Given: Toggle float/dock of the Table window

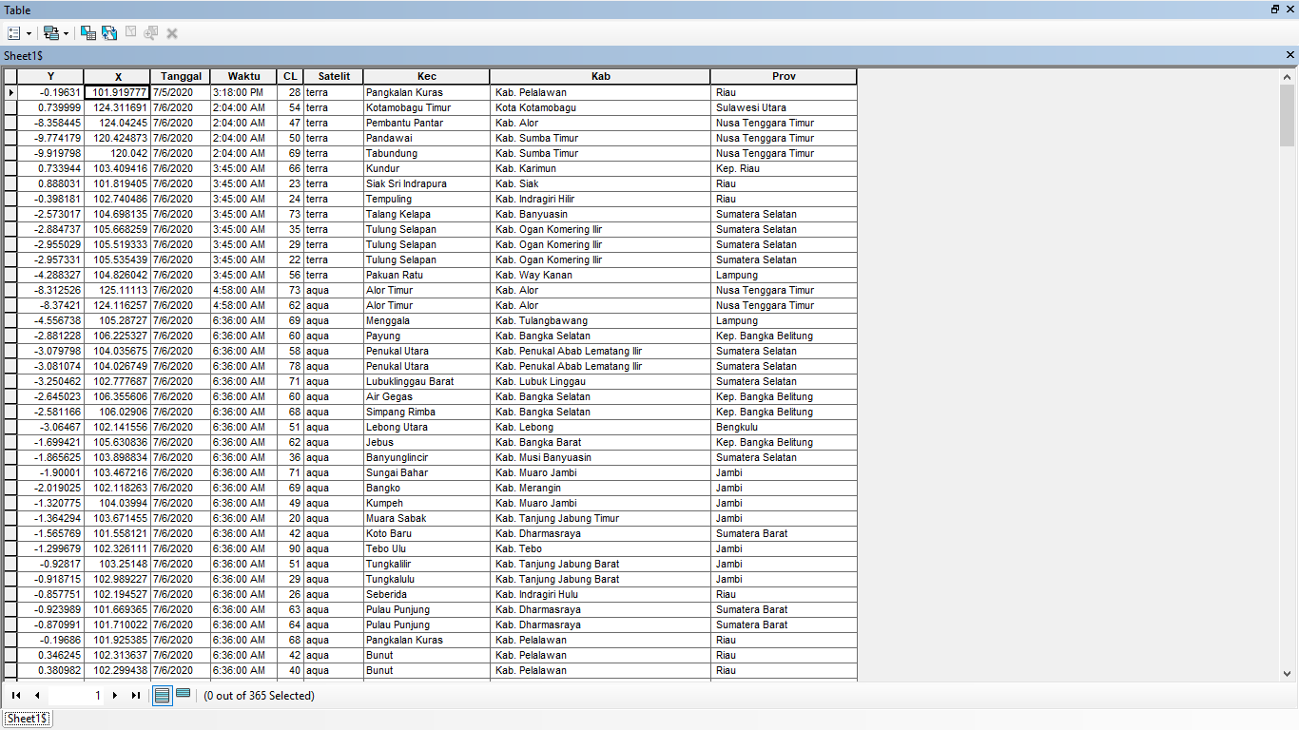Looking at the screenshot, I should click(x=1275, y=10).
